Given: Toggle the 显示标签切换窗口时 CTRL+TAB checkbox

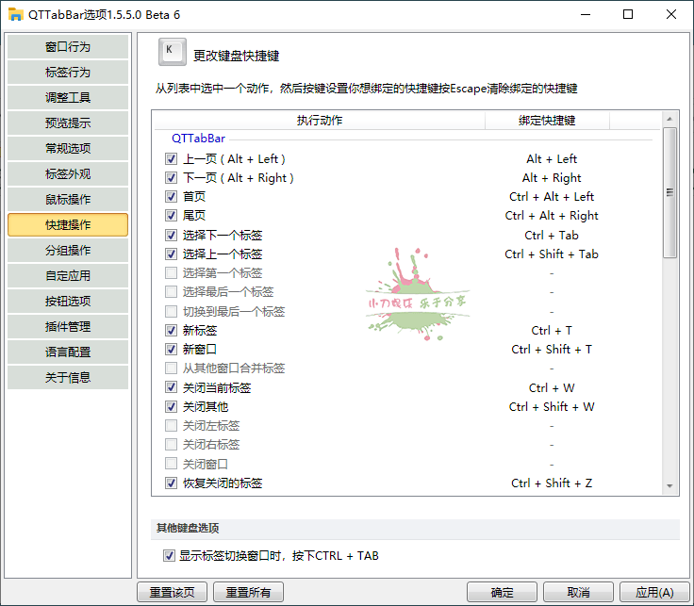Looking at the screenshot, I should tap(170, 556).
